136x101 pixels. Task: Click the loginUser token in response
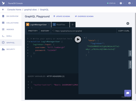[x=103, y=48]
